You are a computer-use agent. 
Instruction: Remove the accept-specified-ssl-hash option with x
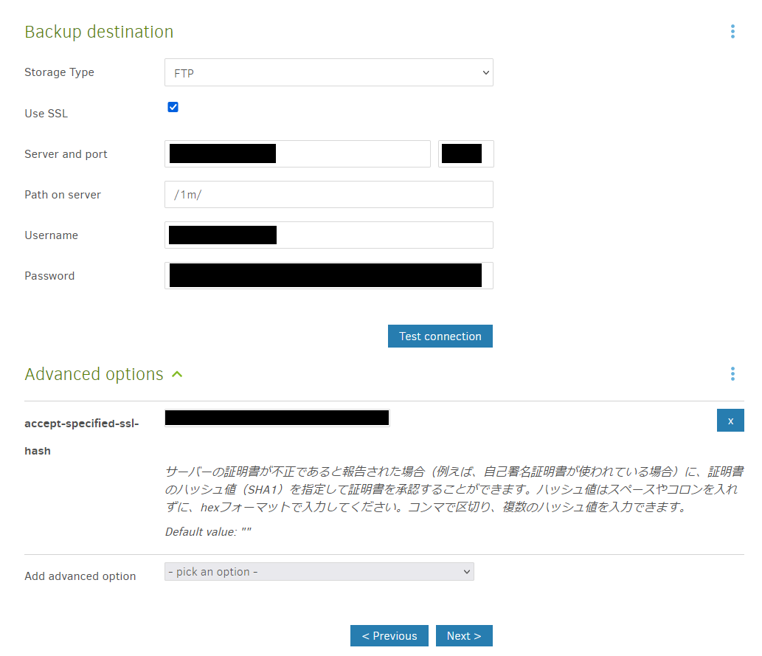pos(730,421)
